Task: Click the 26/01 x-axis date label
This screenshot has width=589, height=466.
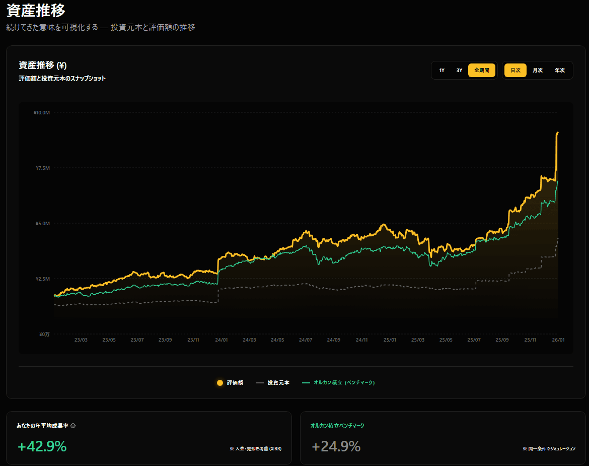Action: 558,340
